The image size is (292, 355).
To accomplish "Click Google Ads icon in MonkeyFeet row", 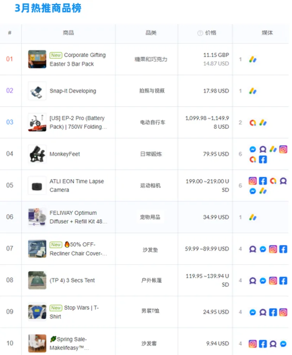I will pyautogui.click(x=273, y=149).
